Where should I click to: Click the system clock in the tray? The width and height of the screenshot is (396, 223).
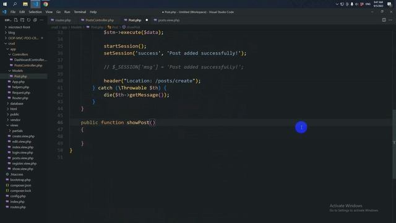point(378,4)
